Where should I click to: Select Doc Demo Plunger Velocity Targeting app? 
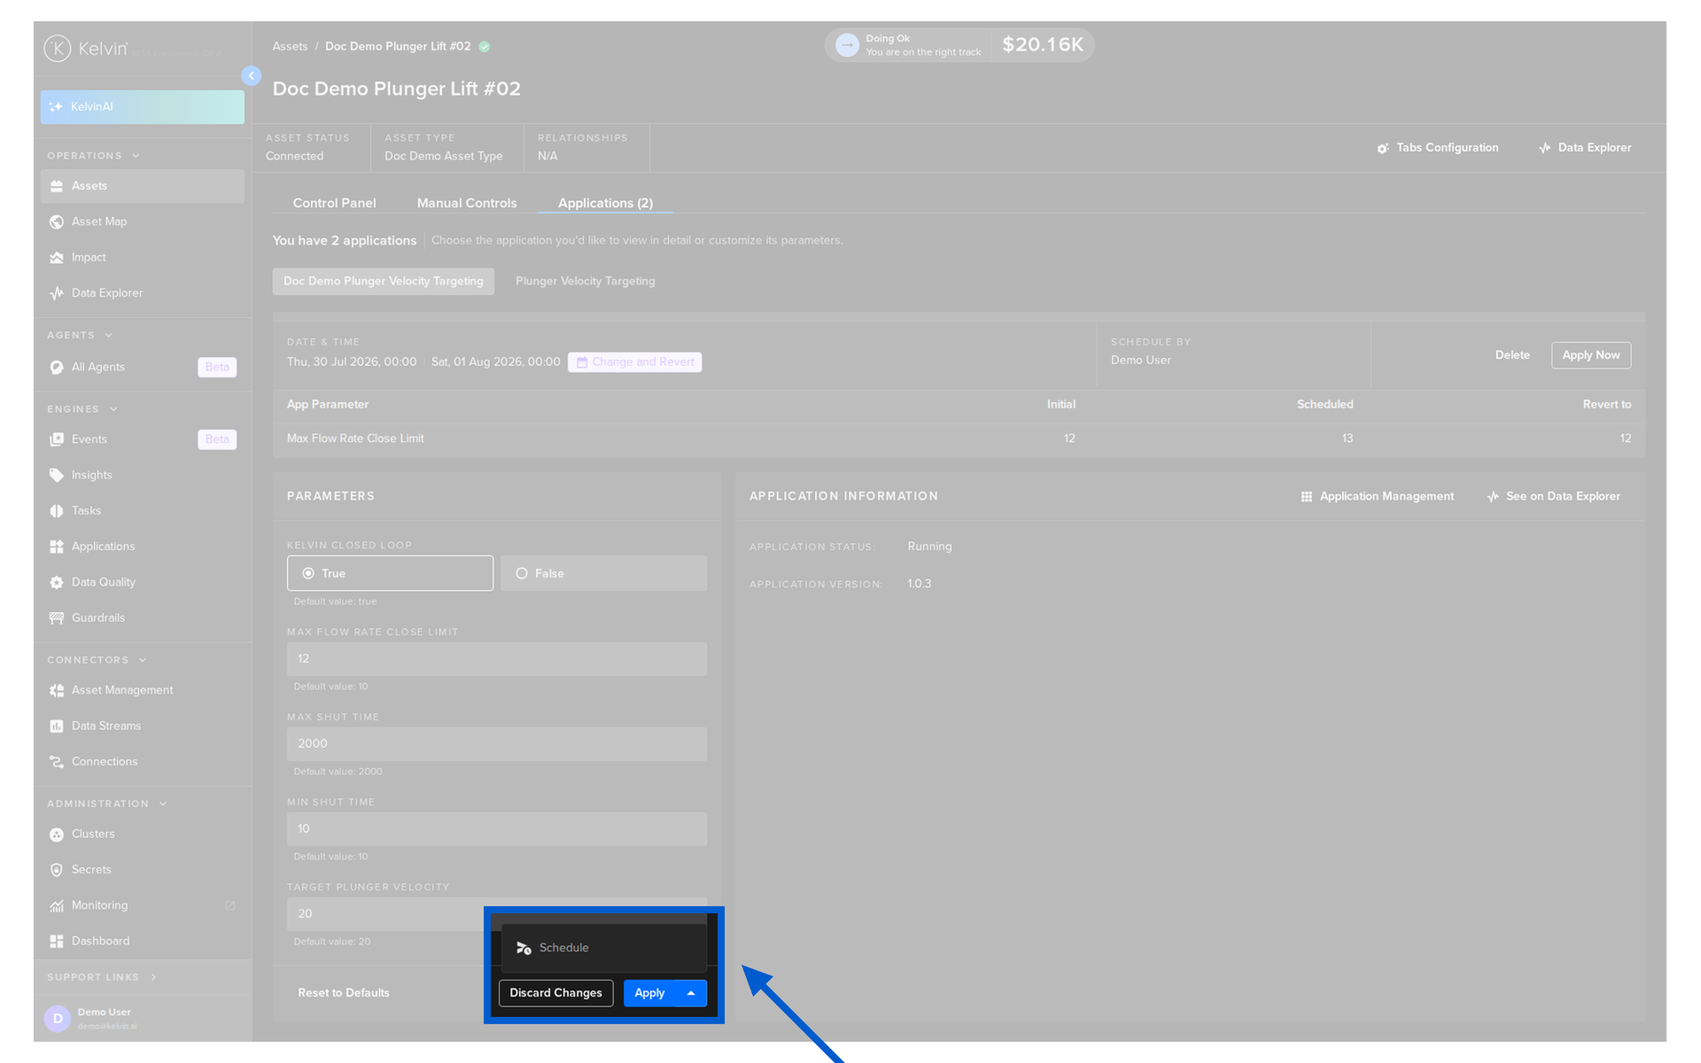point(384,282)
